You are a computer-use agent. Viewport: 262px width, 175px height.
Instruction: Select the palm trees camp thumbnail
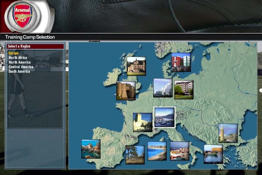[135, 155]
